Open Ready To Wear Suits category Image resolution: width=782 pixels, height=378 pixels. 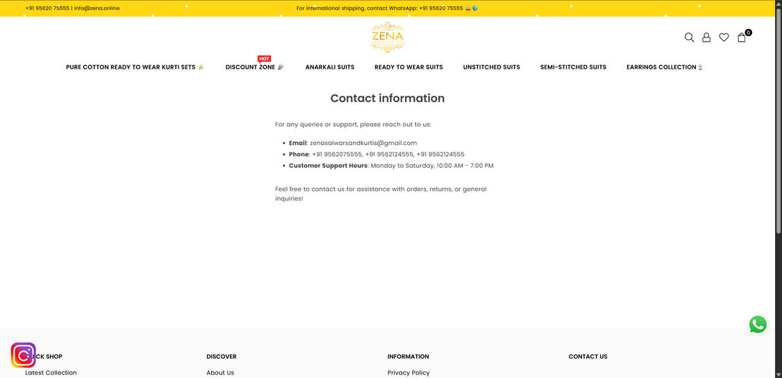408,67
